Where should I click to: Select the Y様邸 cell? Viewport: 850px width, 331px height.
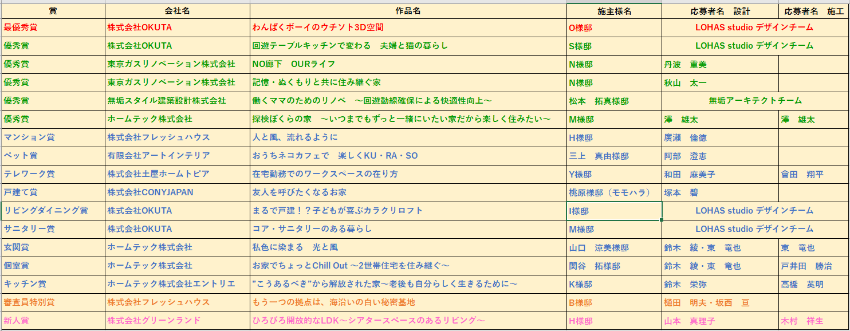tap(614, 174)
